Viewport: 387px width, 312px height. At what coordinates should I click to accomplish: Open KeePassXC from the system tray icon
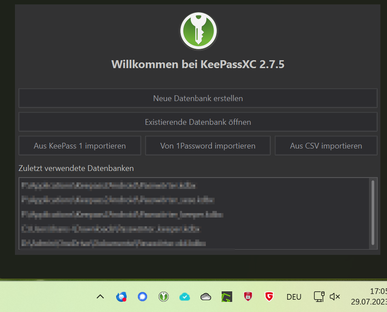pyautogui.click(x=164, y=297)
